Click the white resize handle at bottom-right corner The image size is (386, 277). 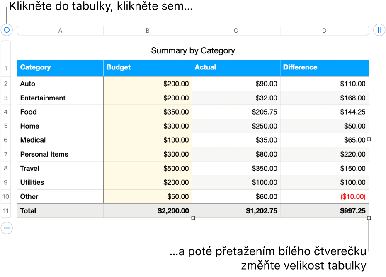369,218
